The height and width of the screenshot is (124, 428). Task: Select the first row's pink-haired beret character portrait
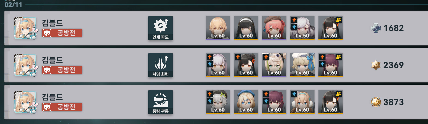click(x=274, y=28)
